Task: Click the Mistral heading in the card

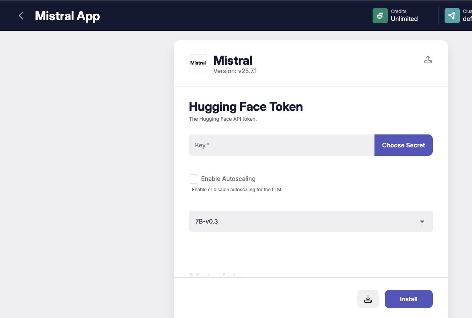Action: (233, 60)
